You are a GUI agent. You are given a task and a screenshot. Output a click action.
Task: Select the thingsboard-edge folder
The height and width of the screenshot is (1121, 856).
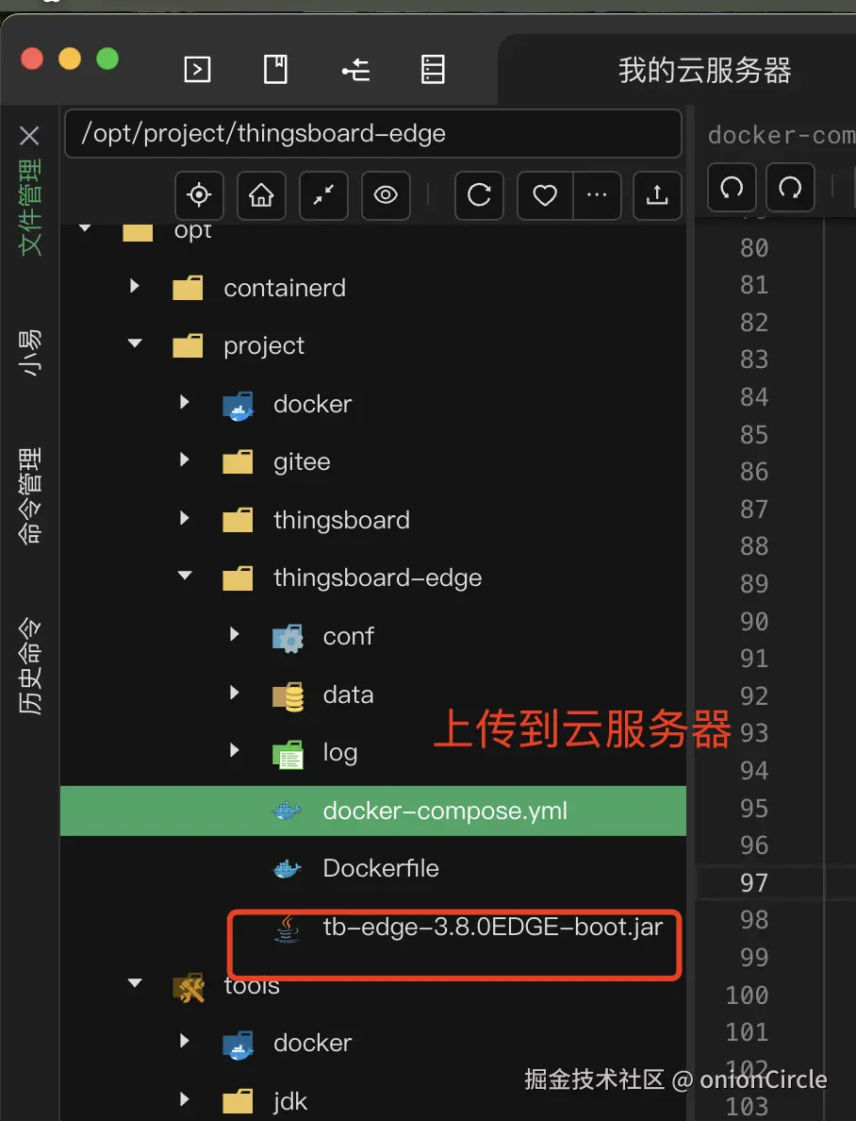click(377, 577)
